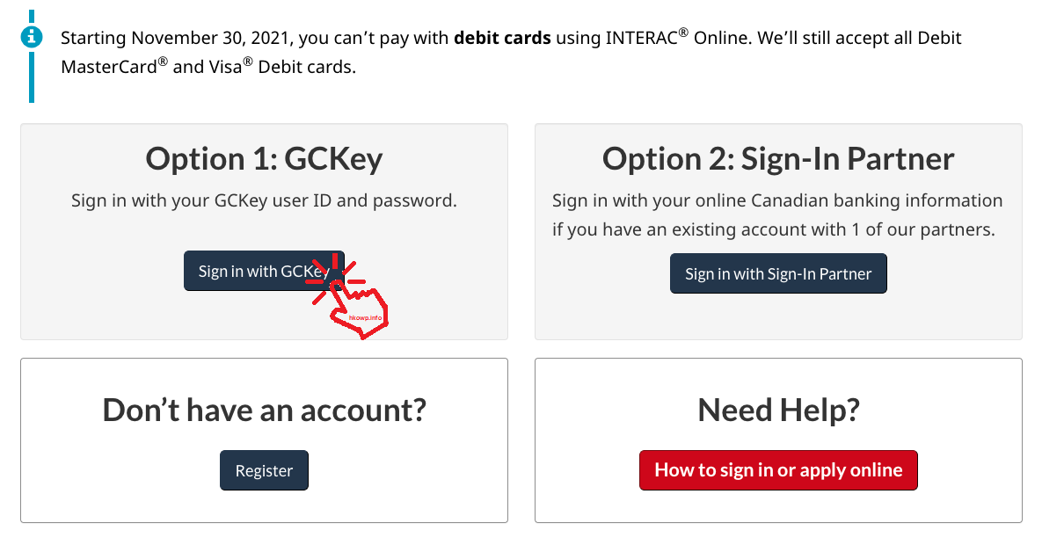Click the red hand pointer graphic

[359, 309]
